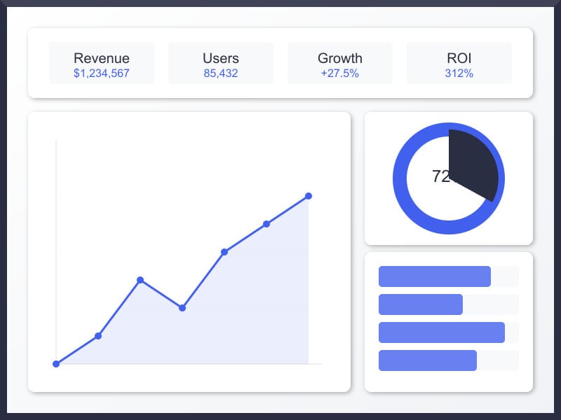561x420 pixels.
Task: Click the $1,234,567 revenue value
Action: point(102,73)
